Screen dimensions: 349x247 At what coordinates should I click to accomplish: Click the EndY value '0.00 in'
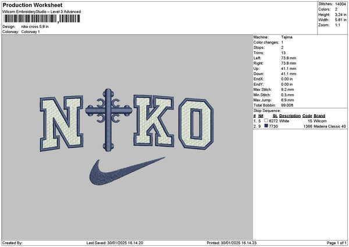(x=287, y=84)
